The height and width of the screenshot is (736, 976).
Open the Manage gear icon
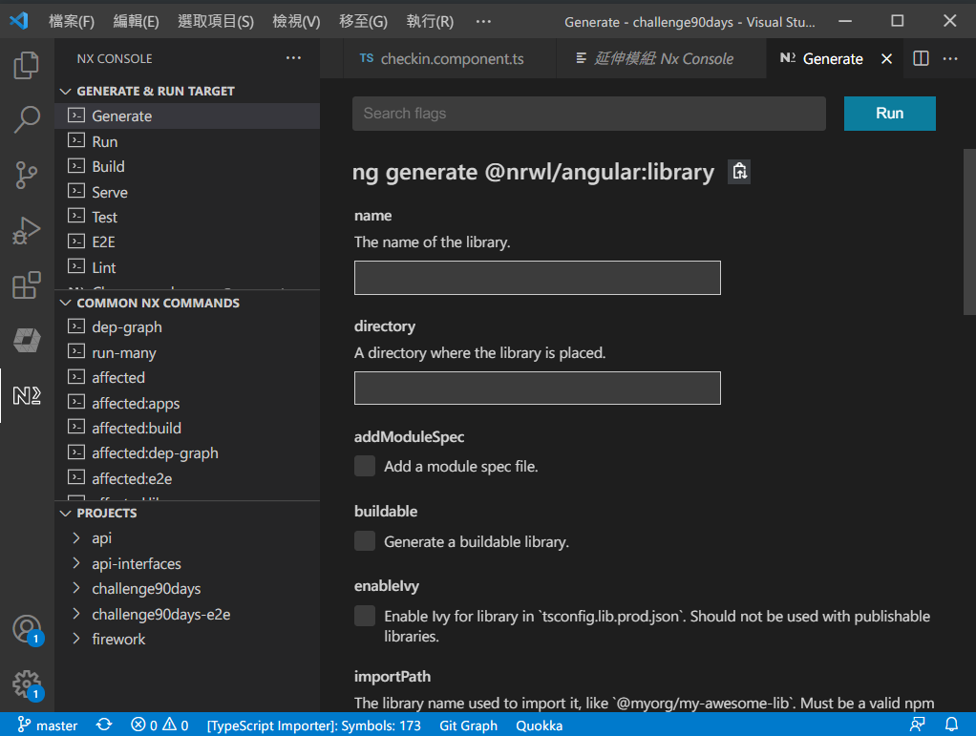26,685
